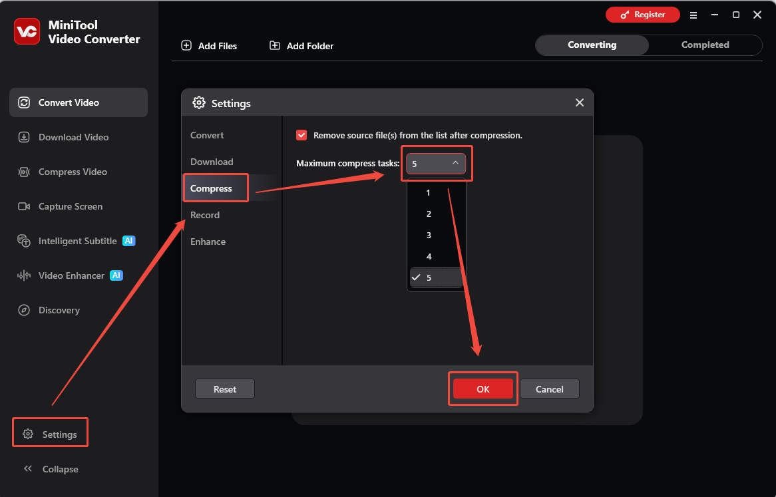Click the key icon on Register button
The image size is (776, 497).
[625, 15]
